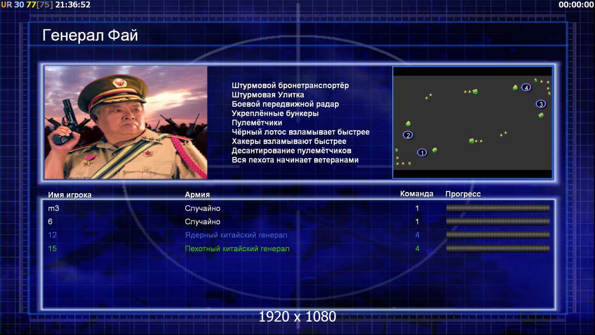595x335 pixels.
Task: Click start position 4 marker on minimap
Action: [x=526, y=88]
